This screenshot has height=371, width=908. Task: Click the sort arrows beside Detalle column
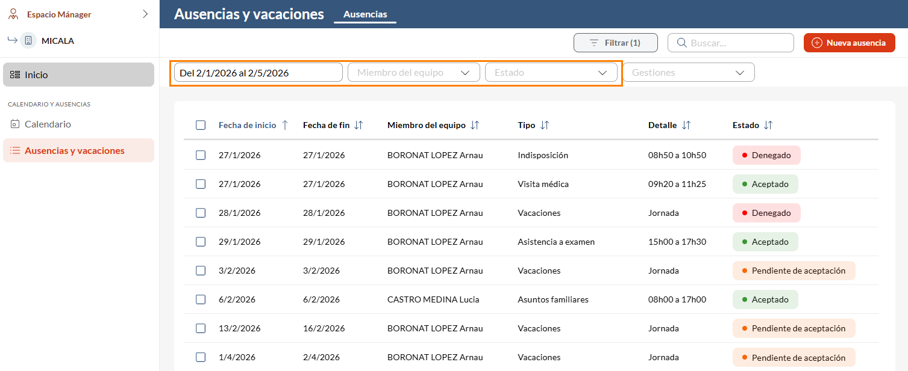686,125
